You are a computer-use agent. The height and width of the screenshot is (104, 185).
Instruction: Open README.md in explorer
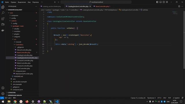(22, 76)
